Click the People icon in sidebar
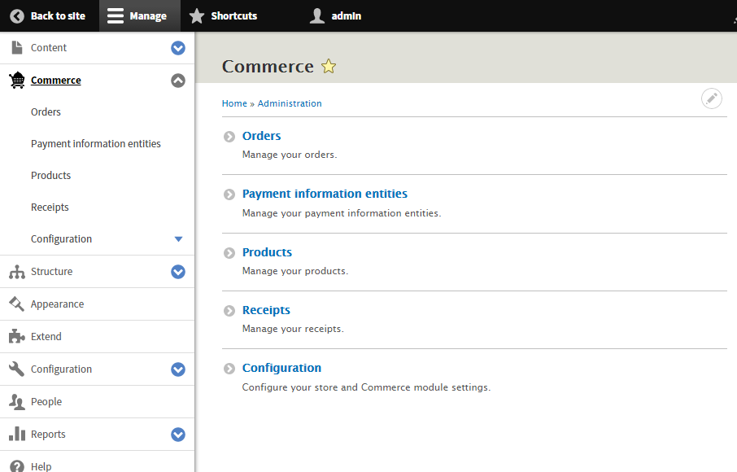 16,402
